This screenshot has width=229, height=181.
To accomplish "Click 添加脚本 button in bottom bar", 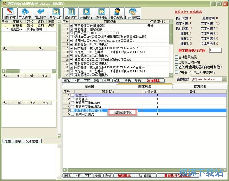I will pos(145,176).
